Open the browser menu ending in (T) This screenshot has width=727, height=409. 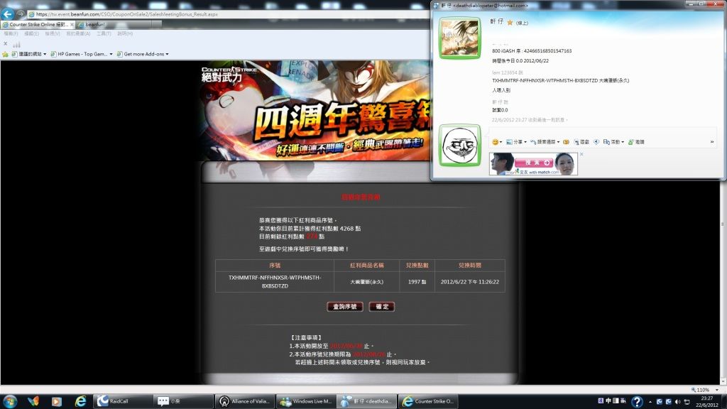[104, 34]
